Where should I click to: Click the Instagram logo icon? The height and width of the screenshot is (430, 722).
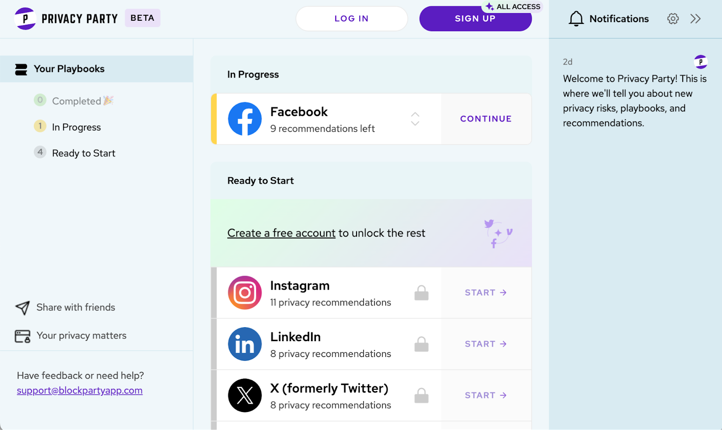(x=245, y=293)
